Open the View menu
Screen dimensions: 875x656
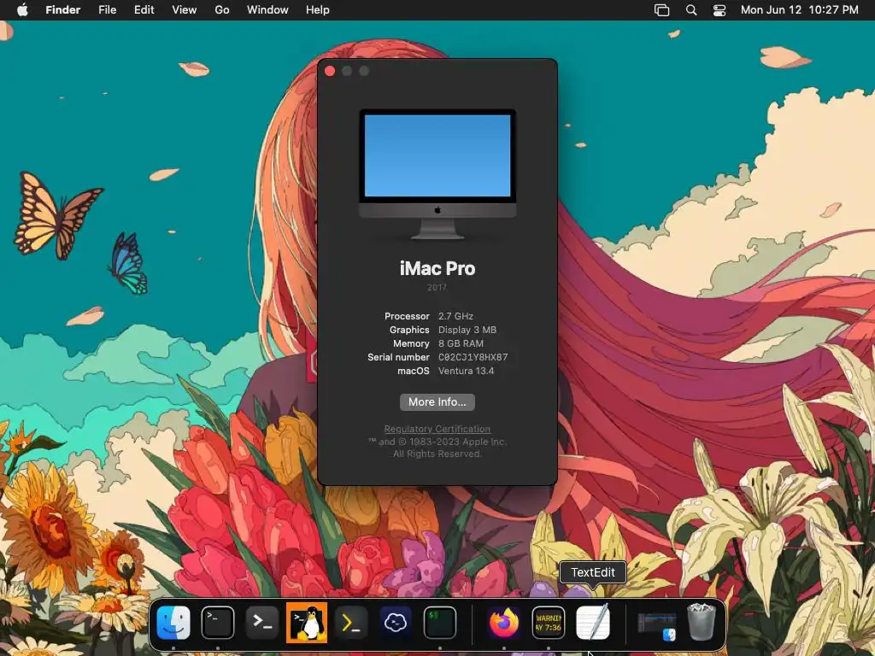pos(185,10)
